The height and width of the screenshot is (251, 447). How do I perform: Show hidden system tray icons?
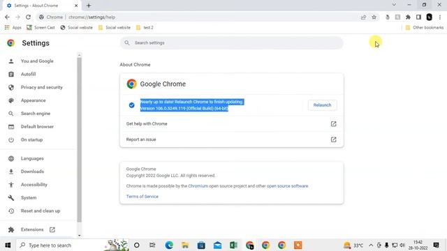point(371,245)
